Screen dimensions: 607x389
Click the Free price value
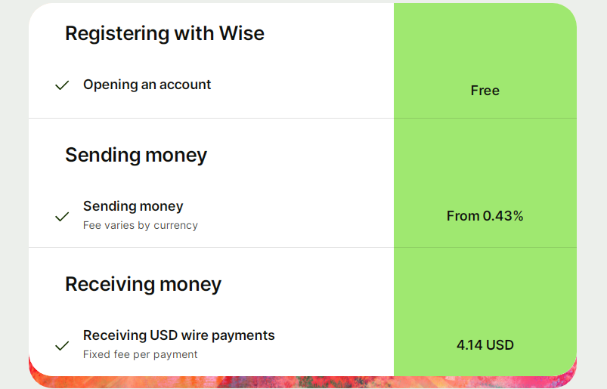coord(485,91)
